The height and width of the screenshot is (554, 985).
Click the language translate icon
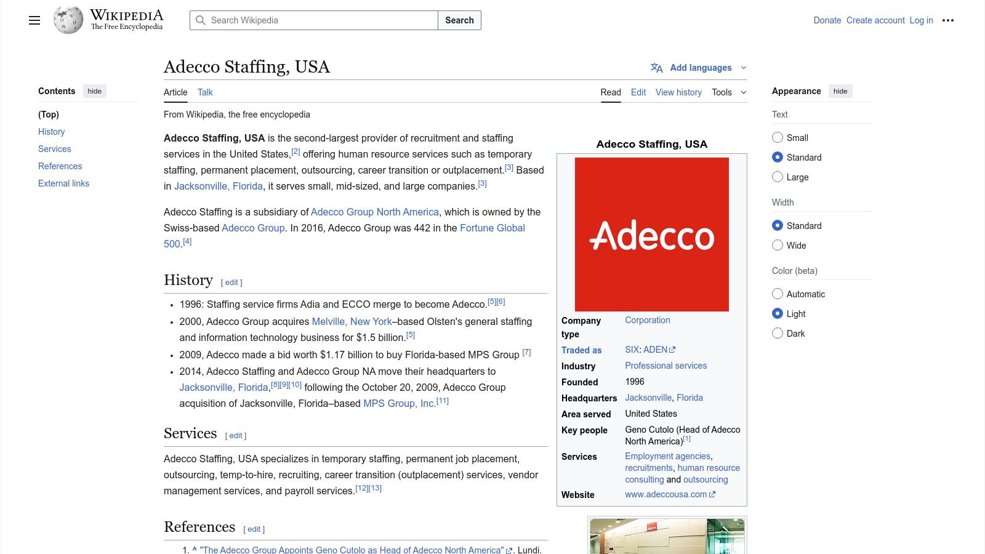click(x=657, y=68)
